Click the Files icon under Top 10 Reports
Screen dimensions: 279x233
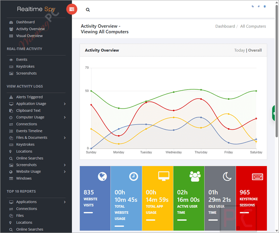click(11, 216)
